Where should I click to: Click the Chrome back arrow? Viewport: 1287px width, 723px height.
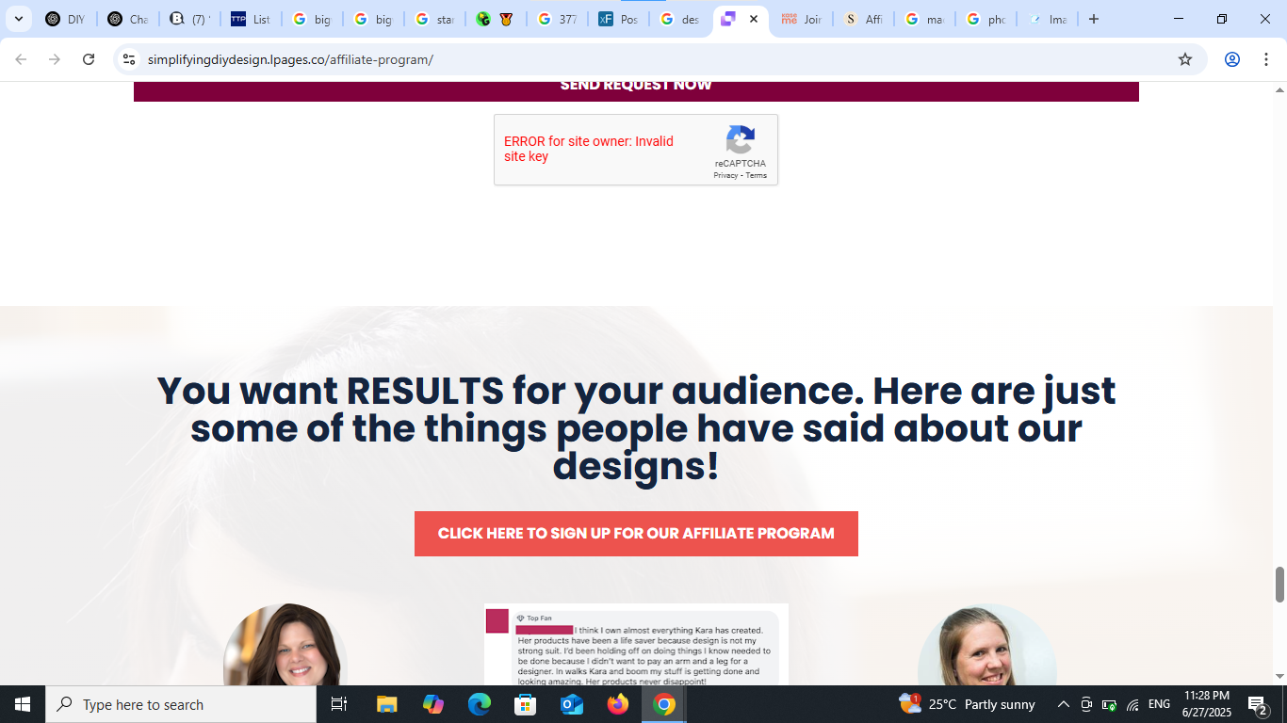tap(21, 59)
